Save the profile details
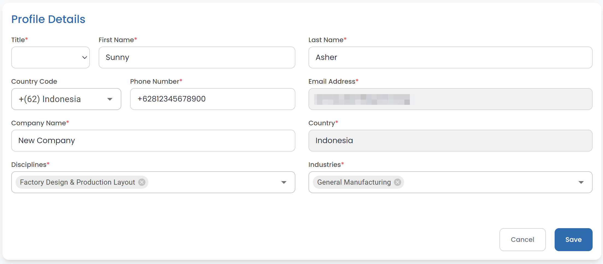Screen dimensions: 603x264 tap(573, 240)
